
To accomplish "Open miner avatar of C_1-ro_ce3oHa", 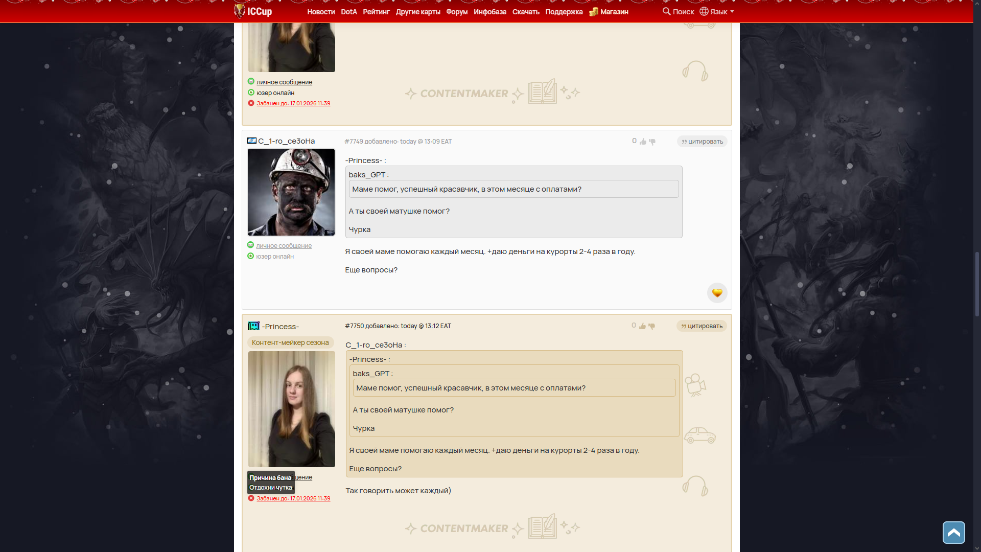I will click(291, 192).
